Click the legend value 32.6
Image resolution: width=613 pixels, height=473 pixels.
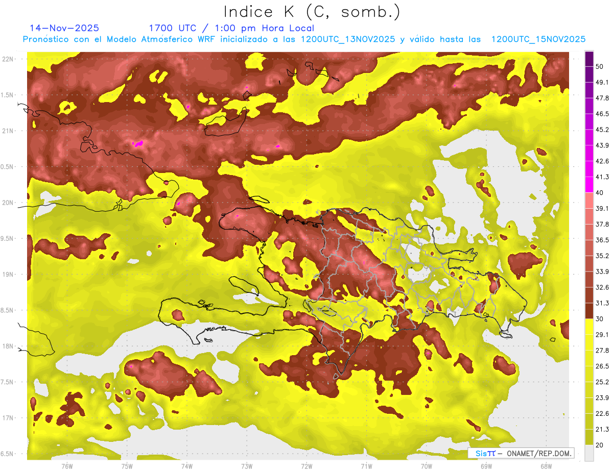[x=602, y=287]
